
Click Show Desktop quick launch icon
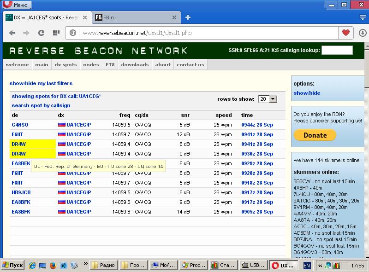tap(42, 266)
